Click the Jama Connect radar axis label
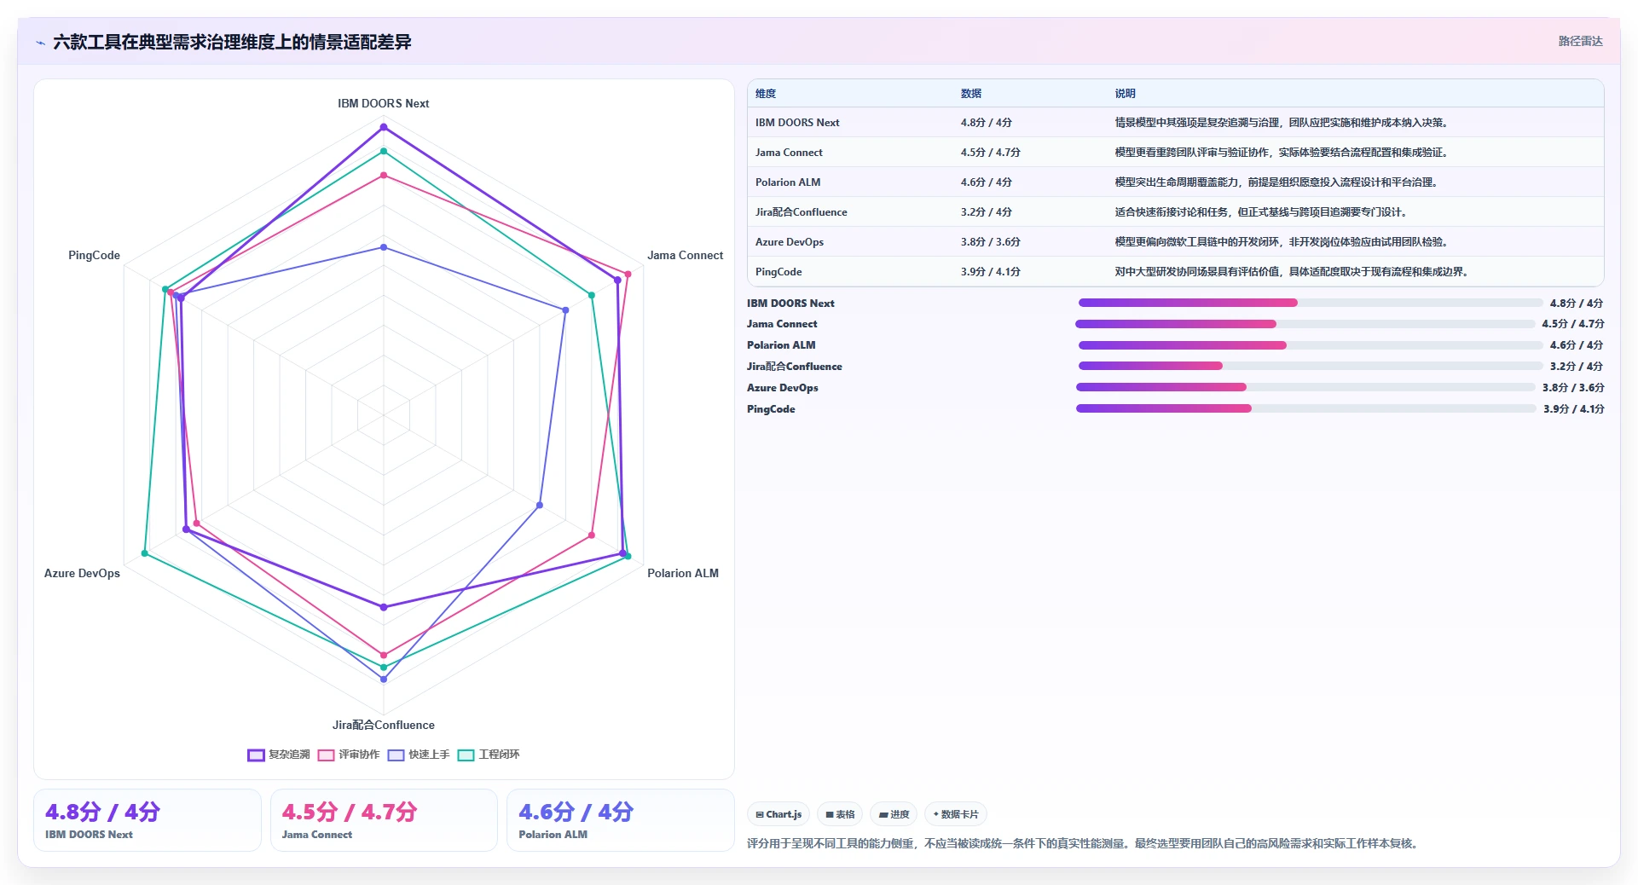This screenshot has width=1638, height=885. tap(685, 255)
